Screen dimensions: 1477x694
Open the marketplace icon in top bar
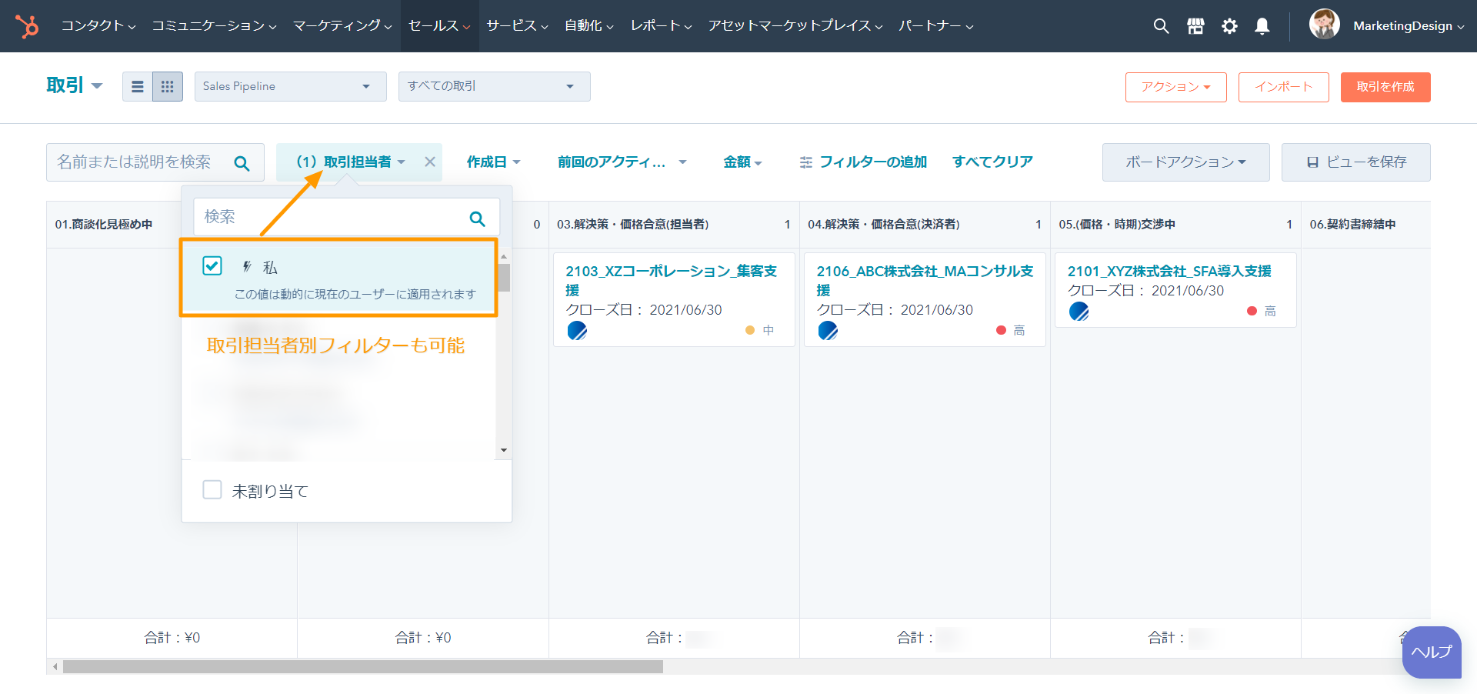[x=1195, y=26]
